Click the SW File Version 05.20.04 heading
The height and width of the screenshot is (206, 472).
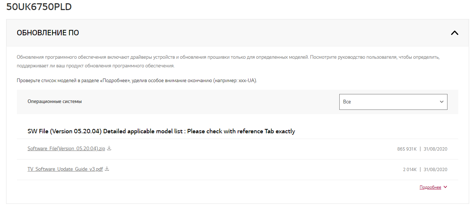point(161,131)
